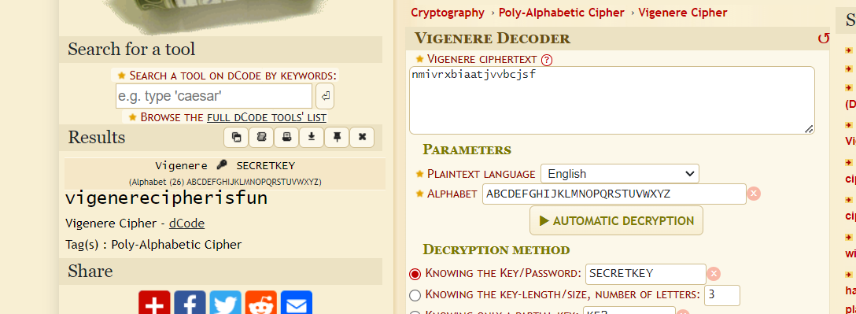This screenshot has height=314, width=856.
Task: Grab the ciphertext textarea resize handle
Action: [809, 129]
